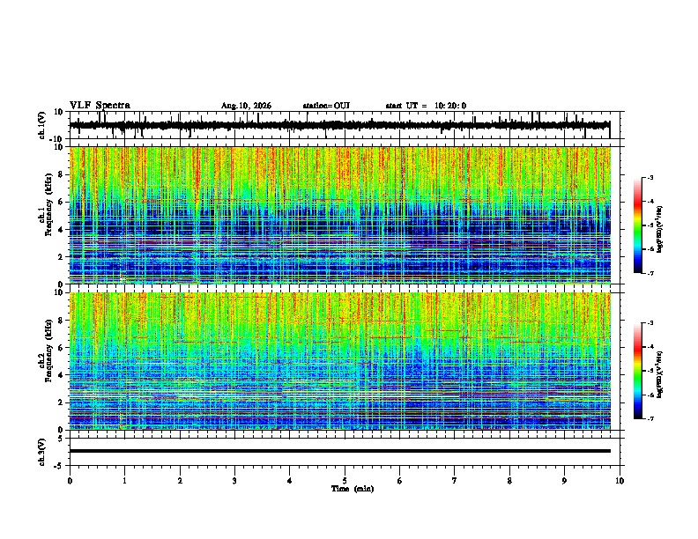The height and width of the screenshot is (539, 698).
Task: Click the "station=OUI" label
Action: coord(326,106)
